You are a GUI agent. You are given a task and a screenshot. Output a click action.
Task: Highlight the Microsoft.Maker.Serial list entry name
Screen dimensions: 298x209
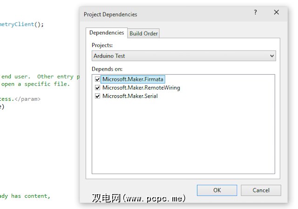(x=130, y=96)
